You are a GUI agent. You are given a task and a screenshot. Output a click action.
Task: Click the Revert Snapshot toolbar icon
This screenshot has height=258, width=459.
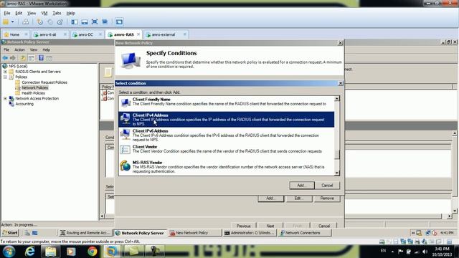pyautogui.click(x=50, y=22)
